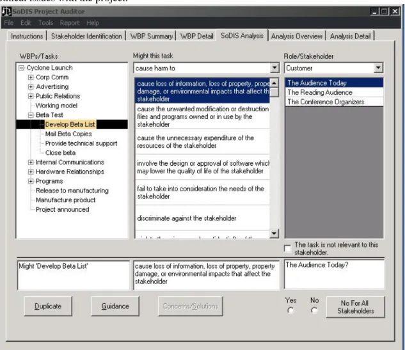Open the File menu

(9, 23)
